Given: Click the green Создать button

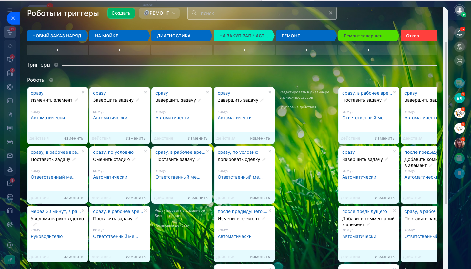Looking at the screenshot, I should pos(121,13).
